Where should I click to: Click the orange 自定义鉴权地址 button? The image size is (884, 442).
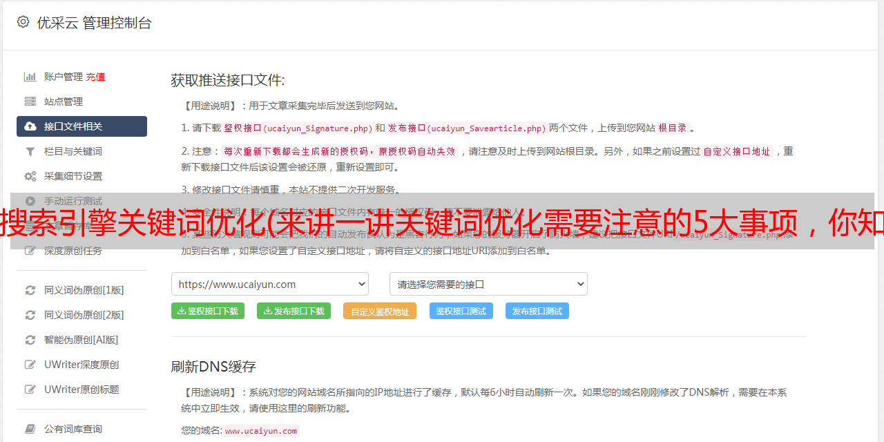380,311
